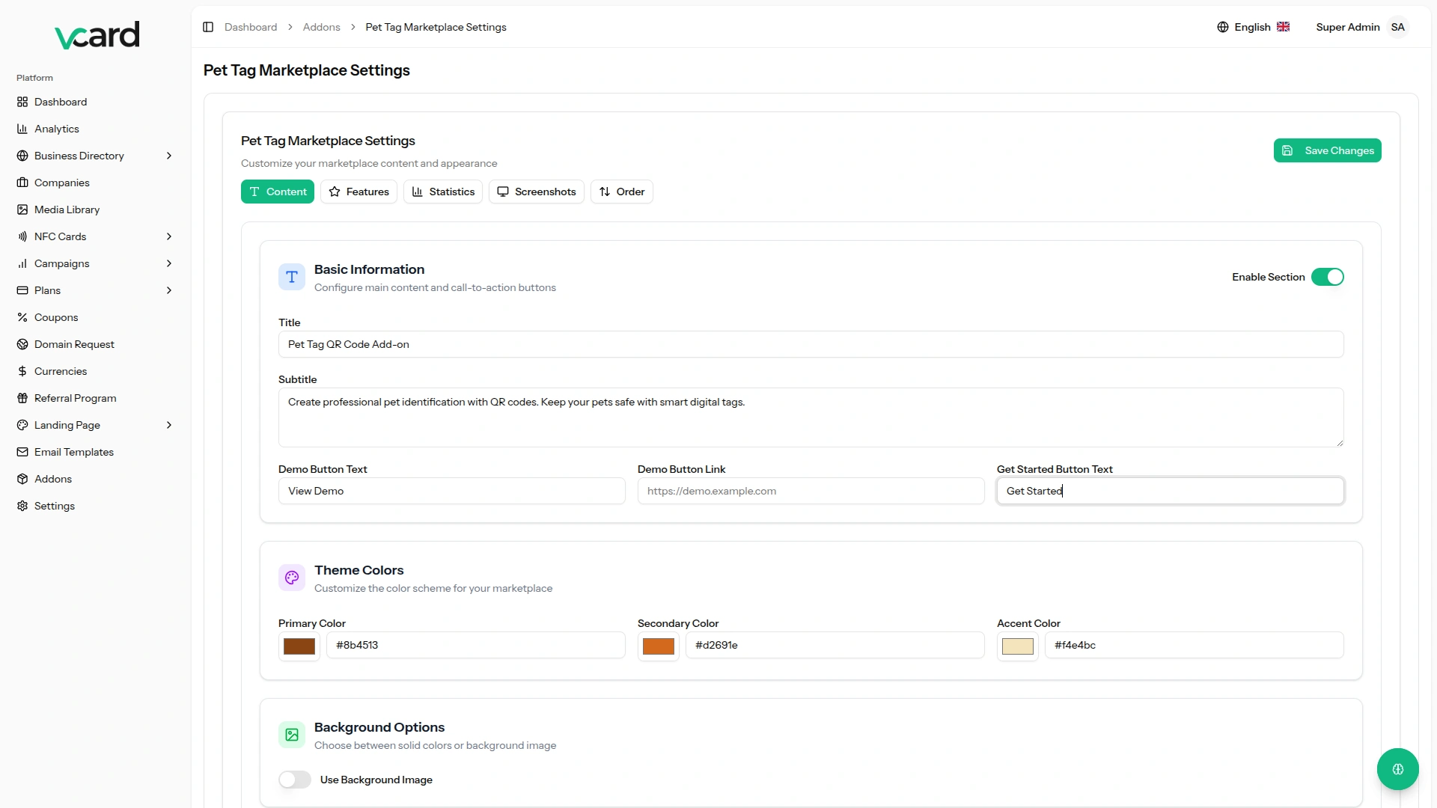Click the Save Changes button
1437x808 pixels.
[1327, 150]
